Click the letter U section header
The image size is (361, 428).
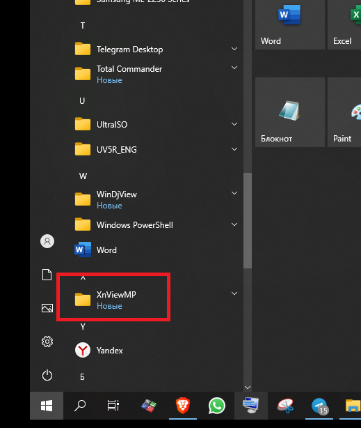[x=82, y=101]
